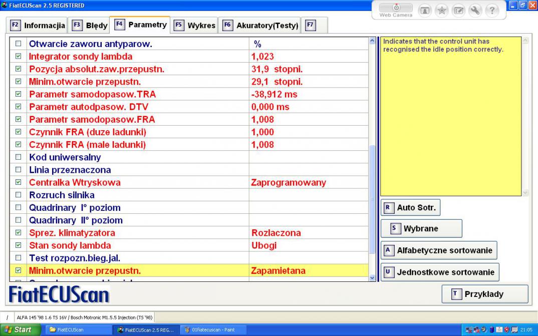The height and width of the screenshot is (336, 538).
Task: Uncheck Integrator sondy lambda parameter
Action: point(19,57)
